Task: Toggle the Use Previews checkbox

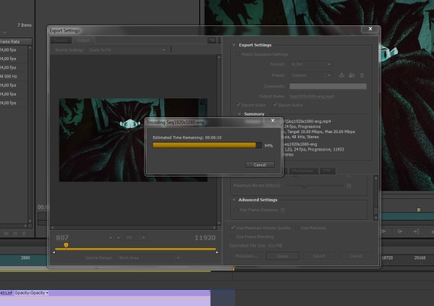Action: 297,228
